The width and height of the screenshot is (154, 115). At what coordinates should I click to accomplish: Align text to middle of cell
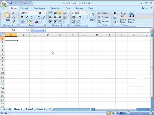(55, 13)
